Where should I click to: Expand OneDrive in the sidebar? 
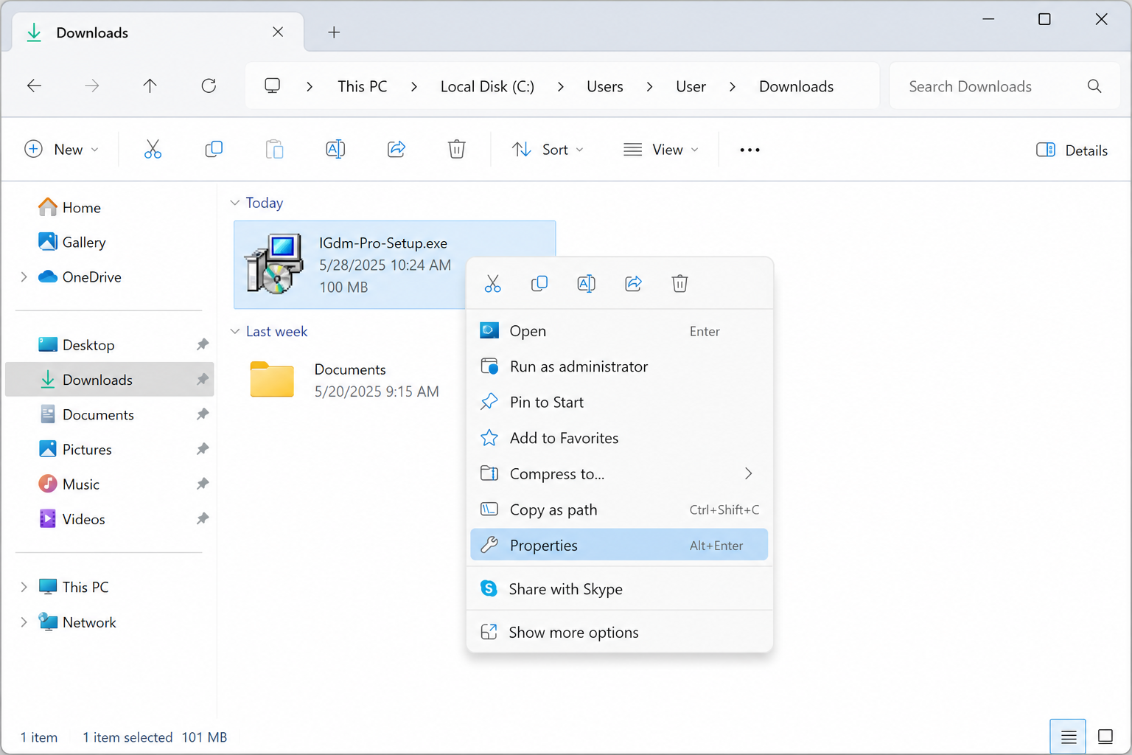[24, 276]
